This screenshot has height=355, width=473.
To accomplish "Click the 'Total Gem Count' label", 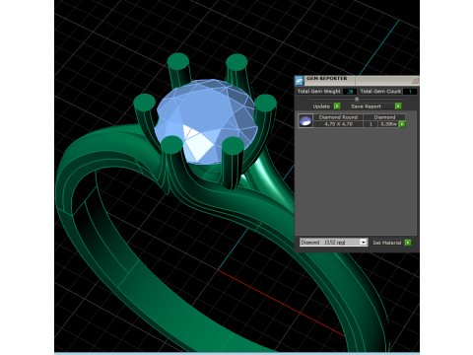I will coord(380,92).
